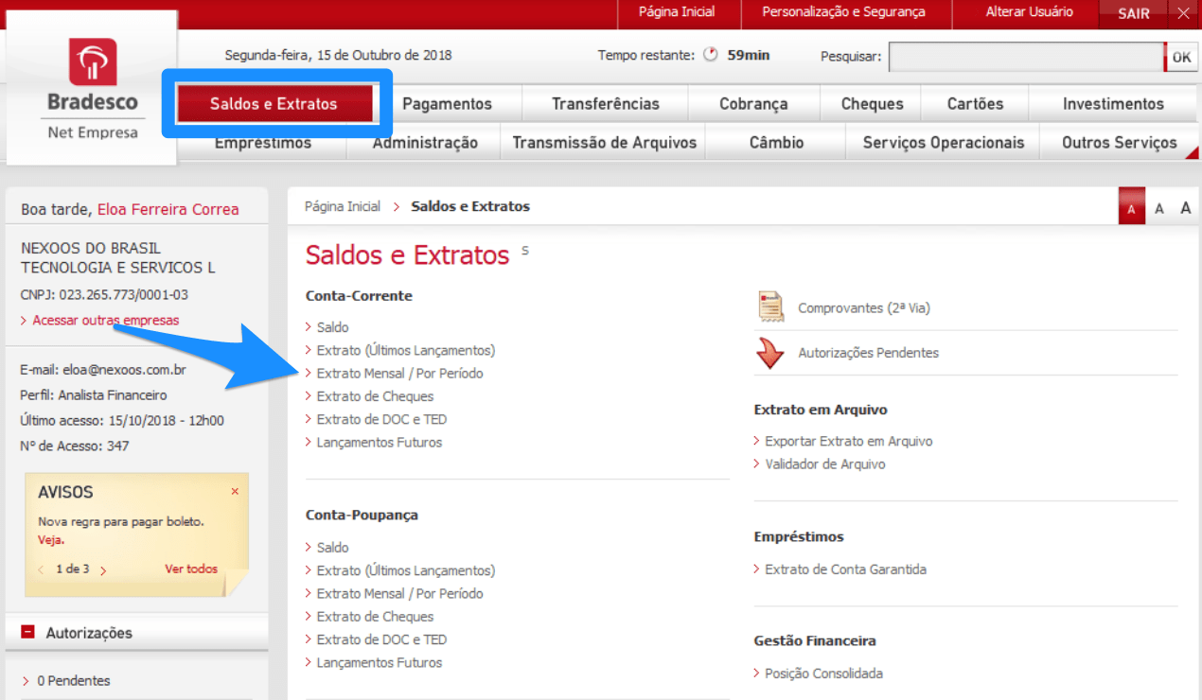The width and height of the screenshot is (1202, 700).
Task: Open Saldo under Conta-Poupança
Action: 332,548
